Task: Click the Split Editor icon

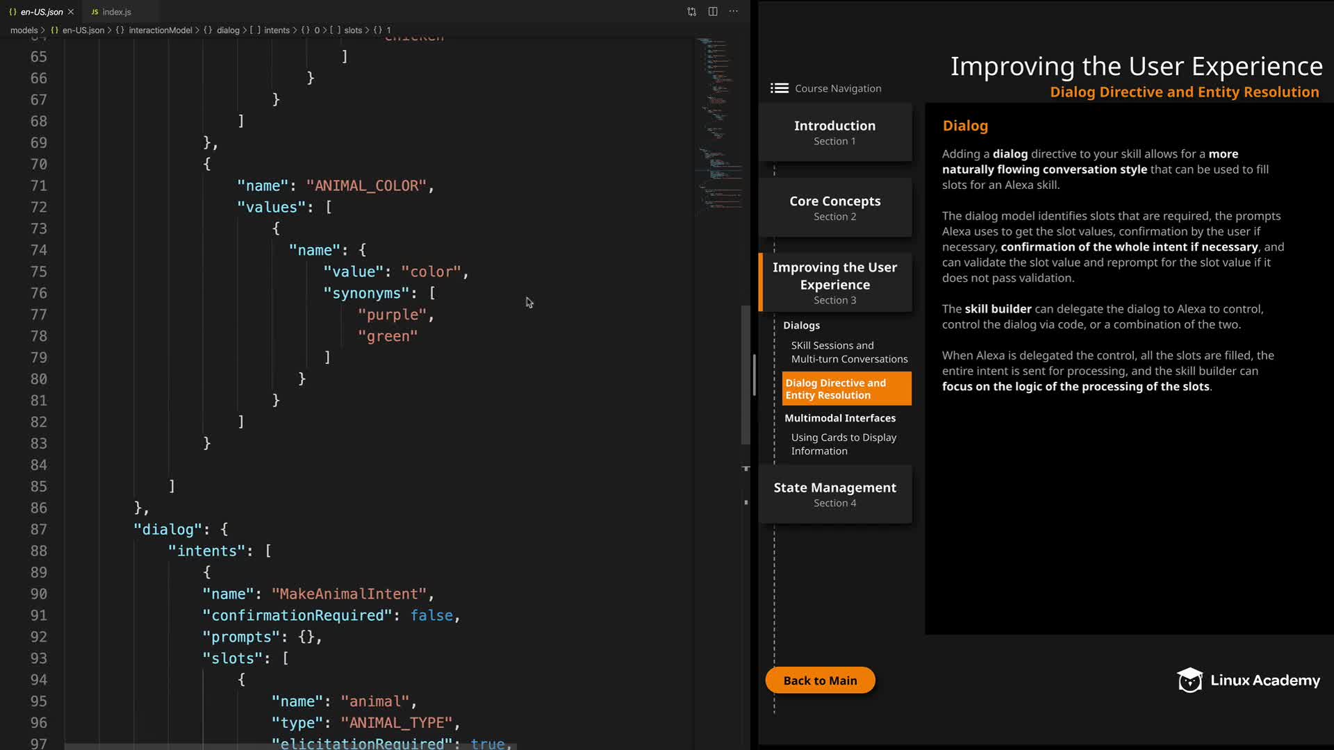Action: 713,12
